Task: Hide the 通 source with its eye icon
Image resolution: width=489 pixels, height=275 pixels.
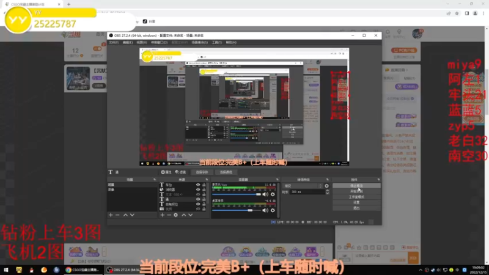Action: [198, 199]
